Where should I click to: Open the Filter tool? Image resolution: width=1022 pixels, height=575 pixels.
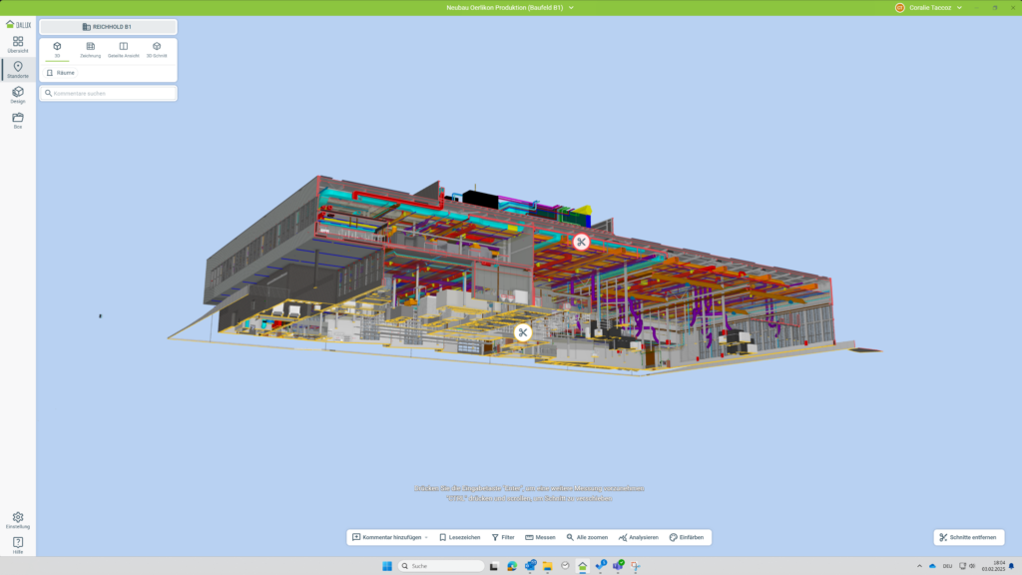click(x=503, y=537)
